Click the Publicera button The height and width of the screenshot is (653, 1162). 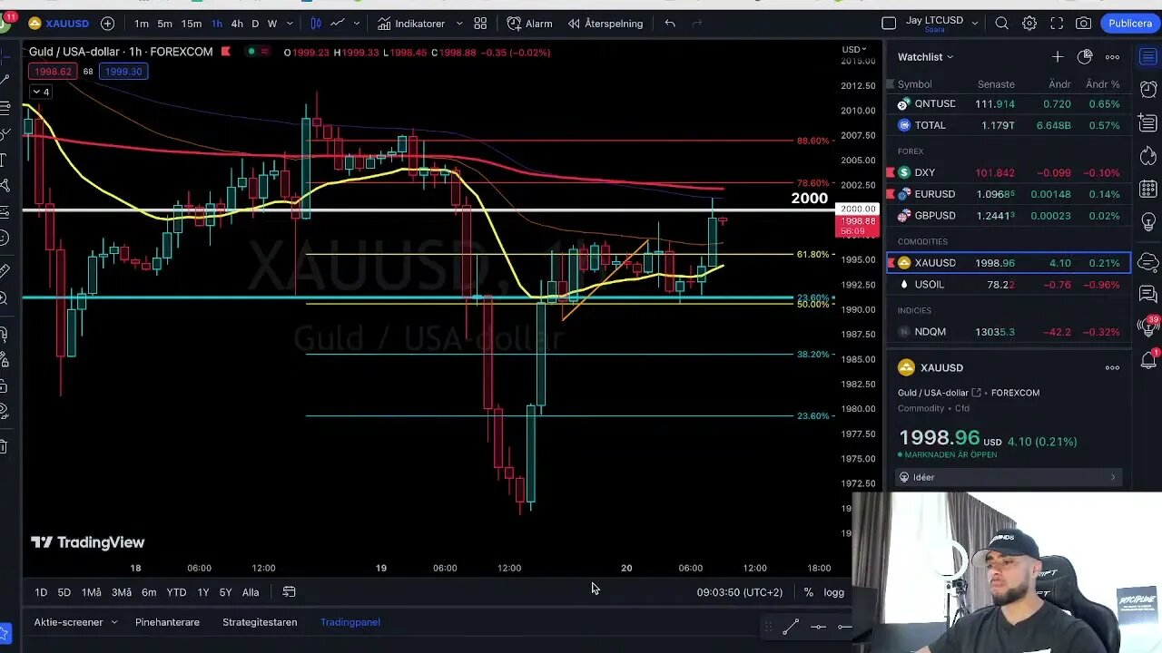point(1130,24)
